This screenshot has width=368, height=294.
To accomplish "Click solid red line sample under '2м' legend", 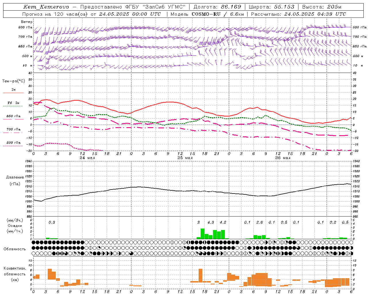I will [x=13, y=93].
